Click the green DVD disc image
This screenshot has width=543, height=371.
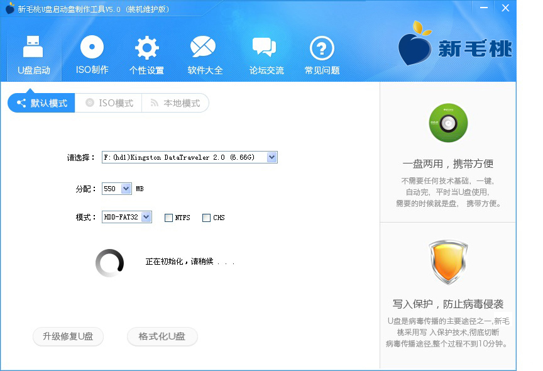448,123
